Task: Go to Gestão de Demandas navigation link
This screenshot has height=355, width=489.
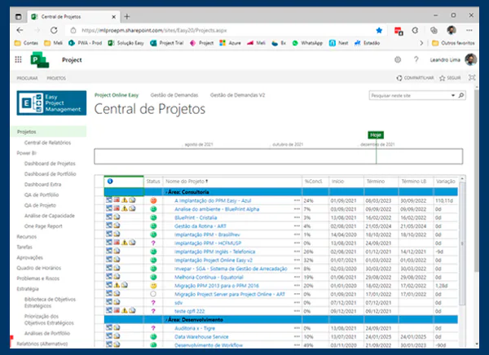Action: click(x=174, y=95)
